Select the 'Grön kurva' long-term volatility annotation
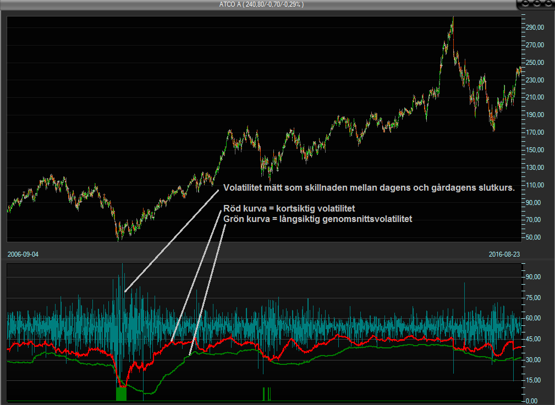The width and height of the screenshot is (555, 405). point(317,219)
